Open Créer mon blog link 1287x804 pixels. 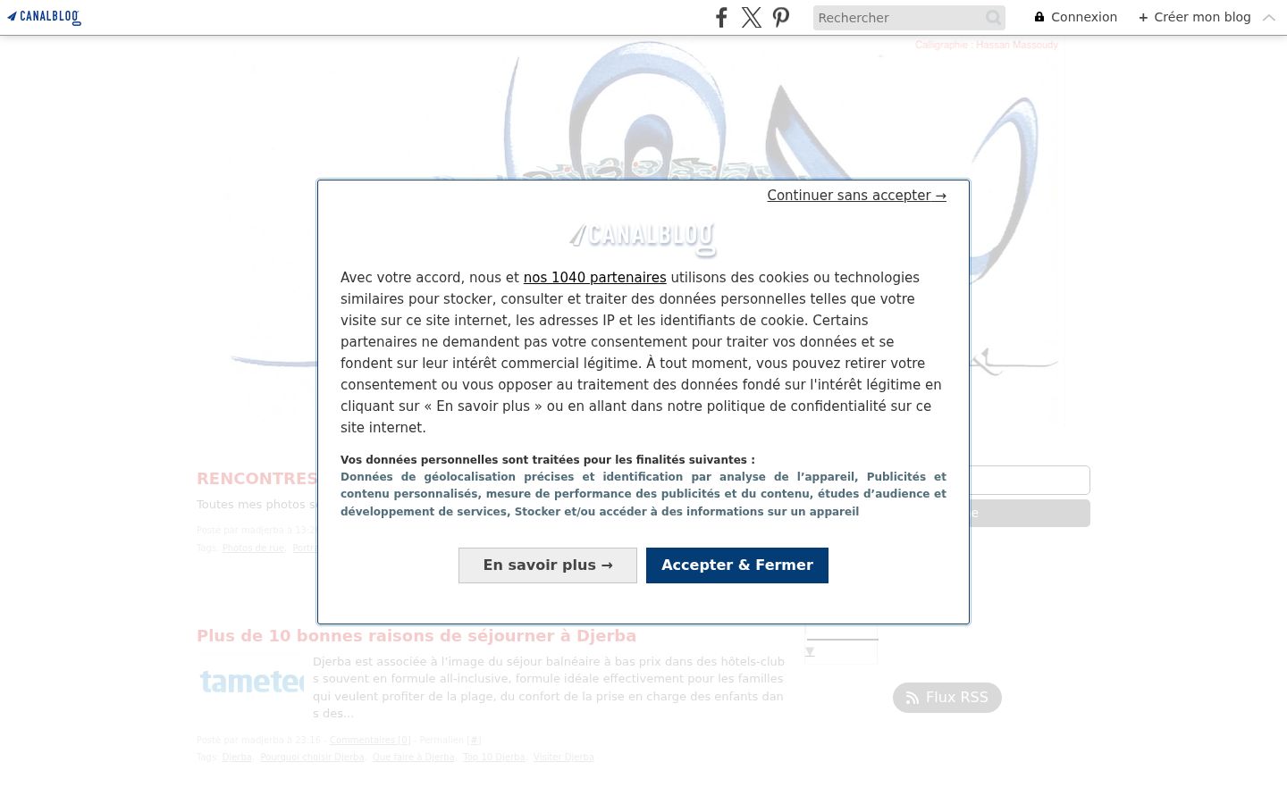coord(1194,17)
